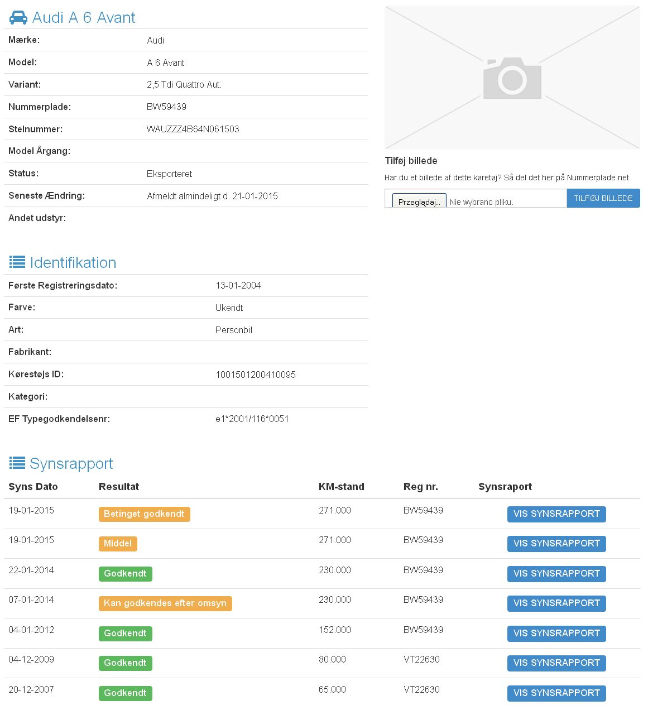Click the Status value Eksporteret
The image size is (648, 710).
(x=170, y=174)
